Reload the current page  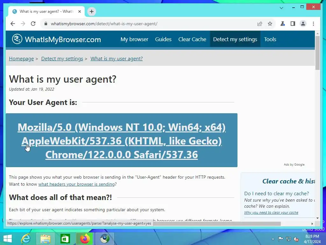tap(33, 24)
